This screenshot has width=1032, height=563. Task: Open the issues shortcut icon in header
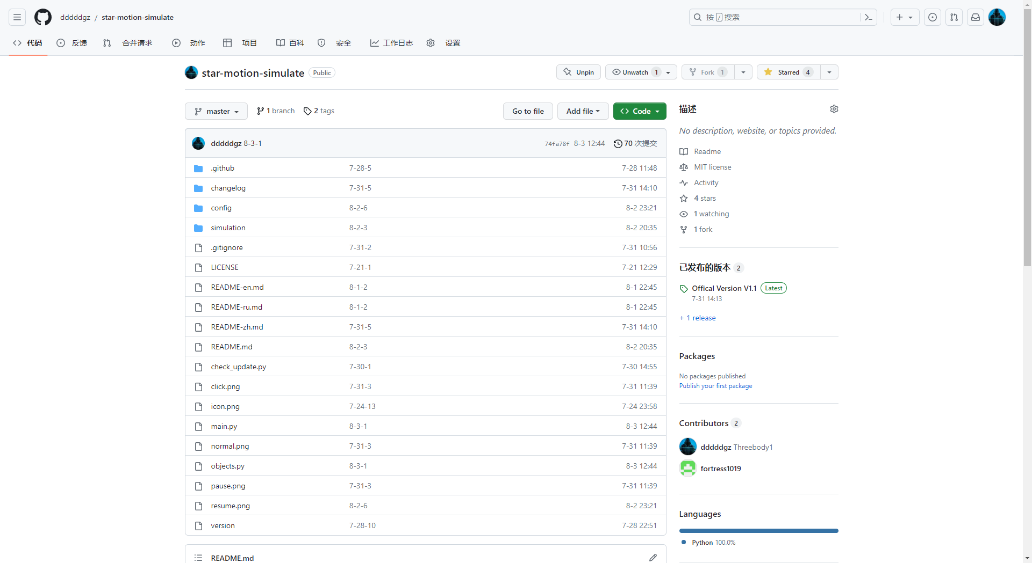(x=933, y=17)
